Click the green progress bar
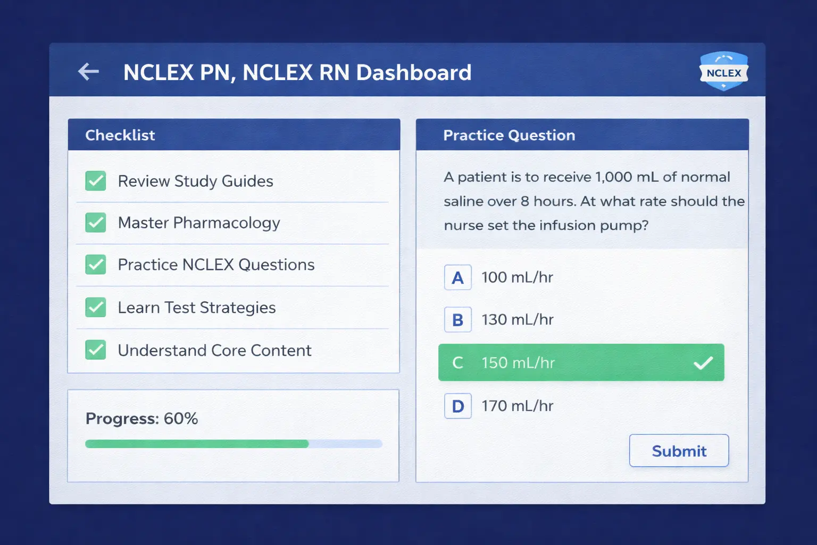 [x=197, y=444]
